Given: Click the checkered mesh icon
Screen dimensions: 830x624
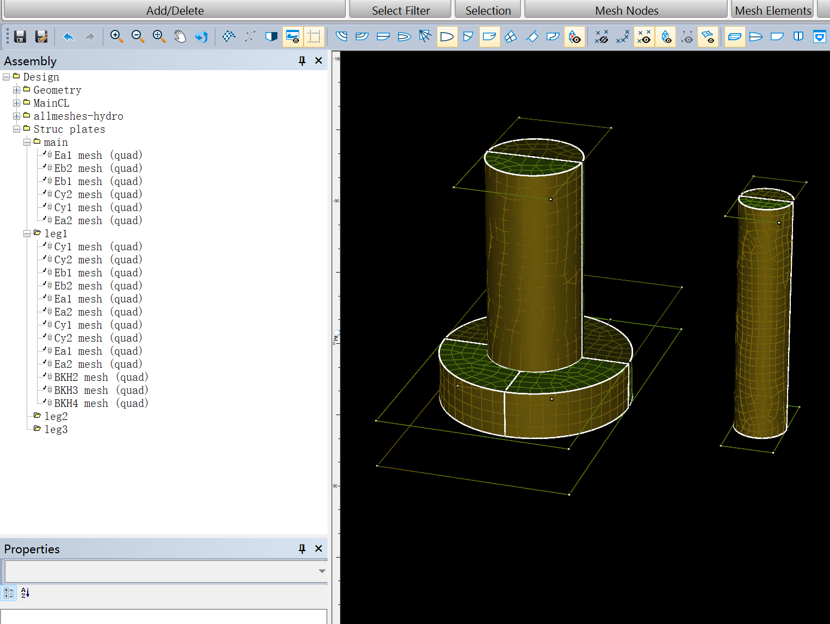Looking at the screenshot, I should coord(229,36).
